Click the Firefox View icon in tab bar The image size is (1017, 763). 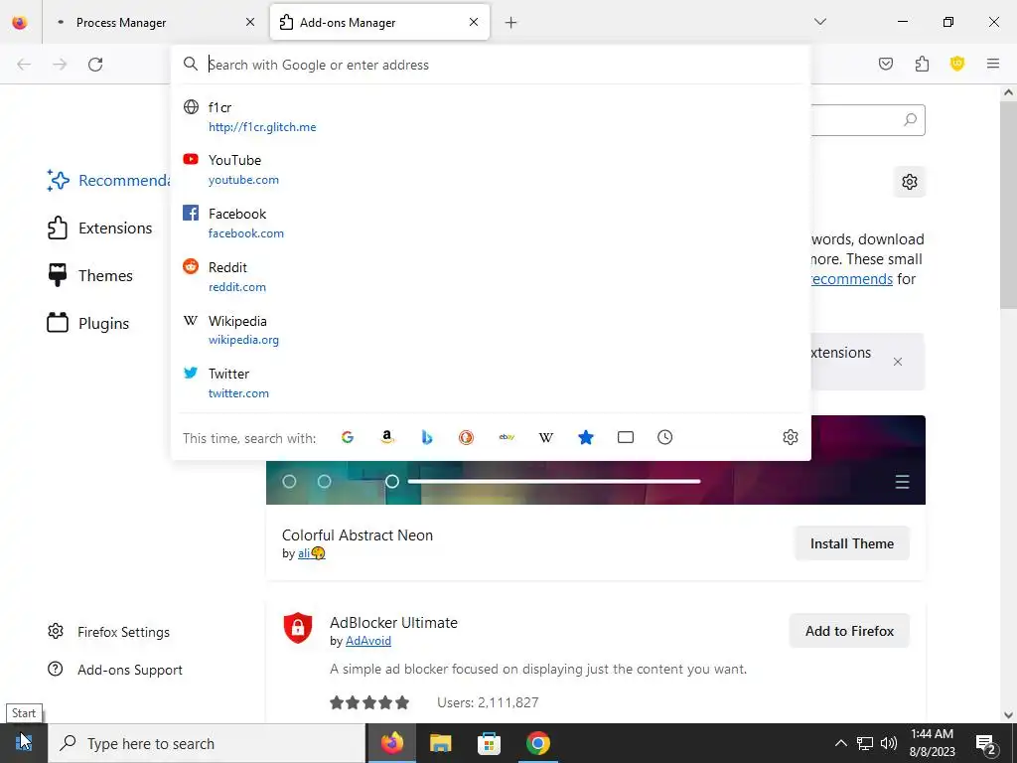(x=20, y=22)
